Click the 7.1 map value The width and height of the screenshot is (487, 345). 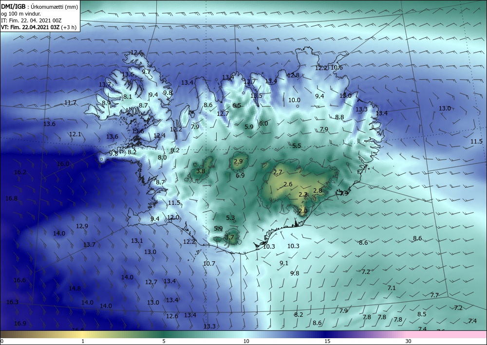(392, 288)
